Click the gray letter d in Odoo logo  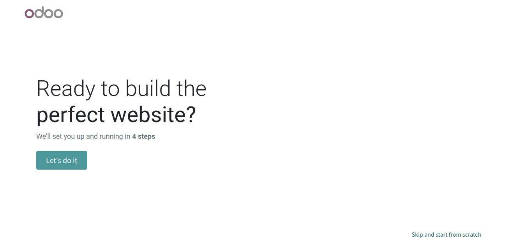coord(39,12)
